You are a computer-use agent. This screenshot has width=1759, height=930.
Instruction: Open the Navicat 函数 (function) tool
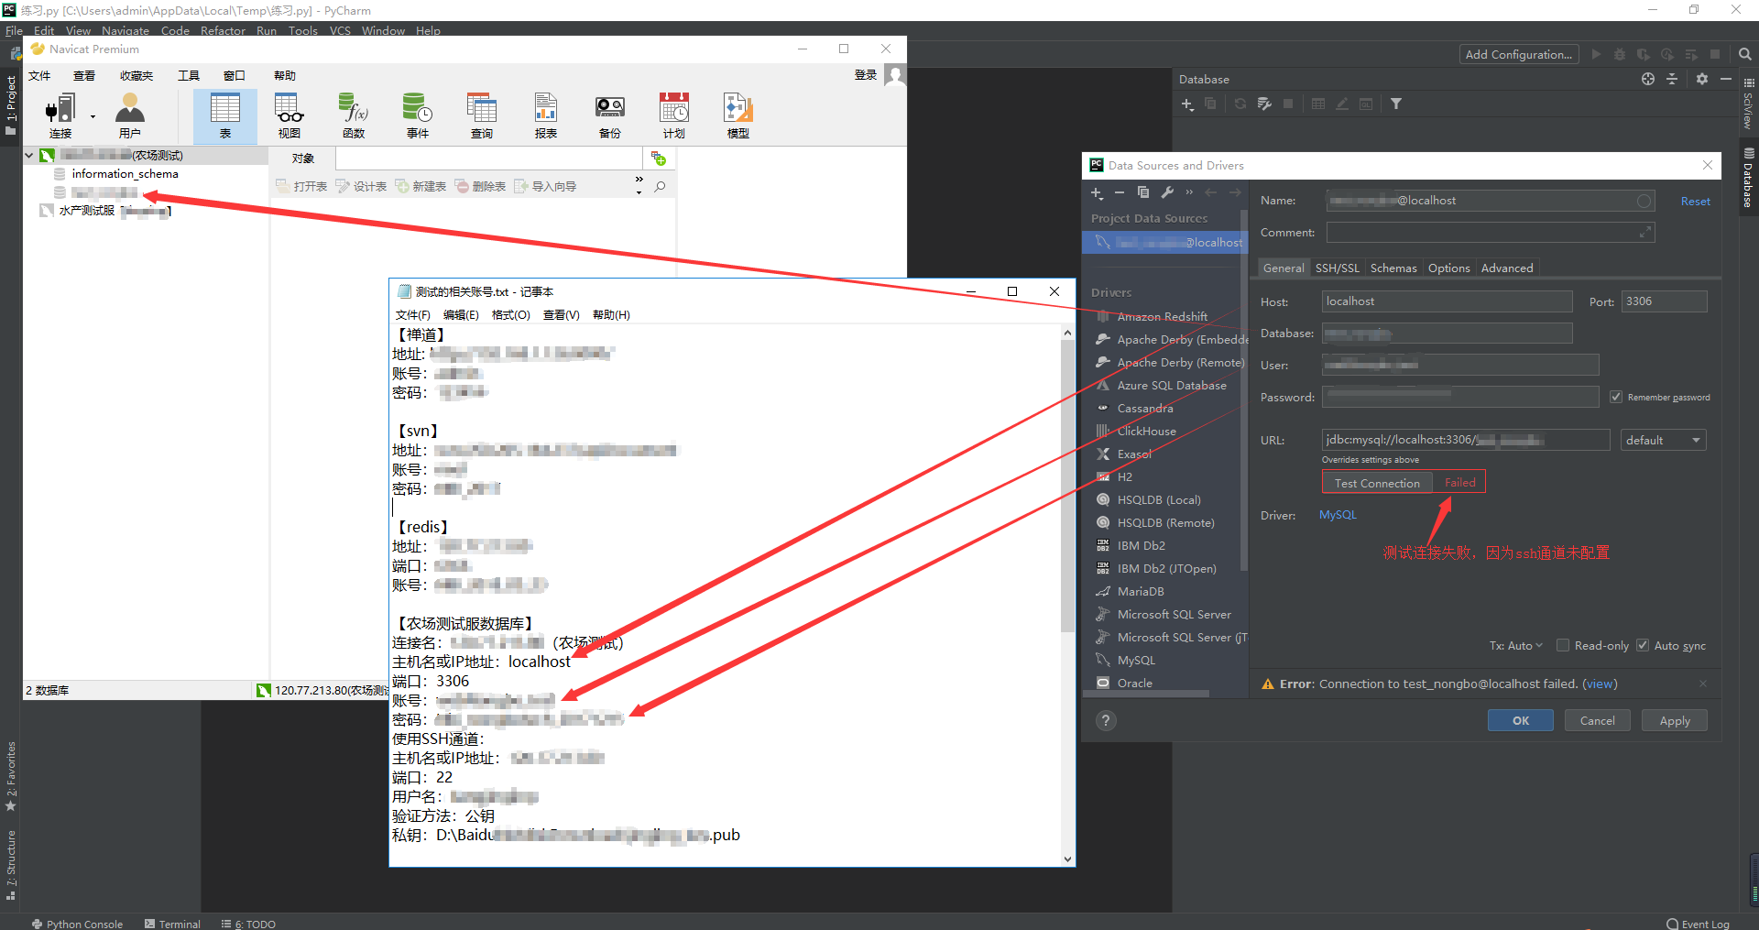tap(354, 115)
